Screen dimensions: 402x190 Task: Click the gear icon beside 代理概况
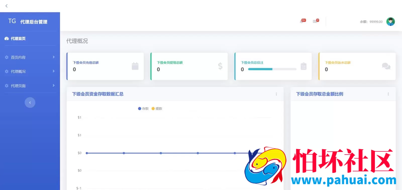click(x=7, y=72)
